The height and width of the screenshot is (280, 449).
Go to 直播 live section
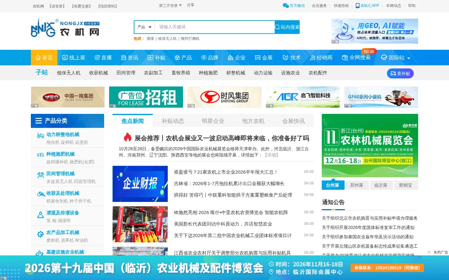(103, 58)
